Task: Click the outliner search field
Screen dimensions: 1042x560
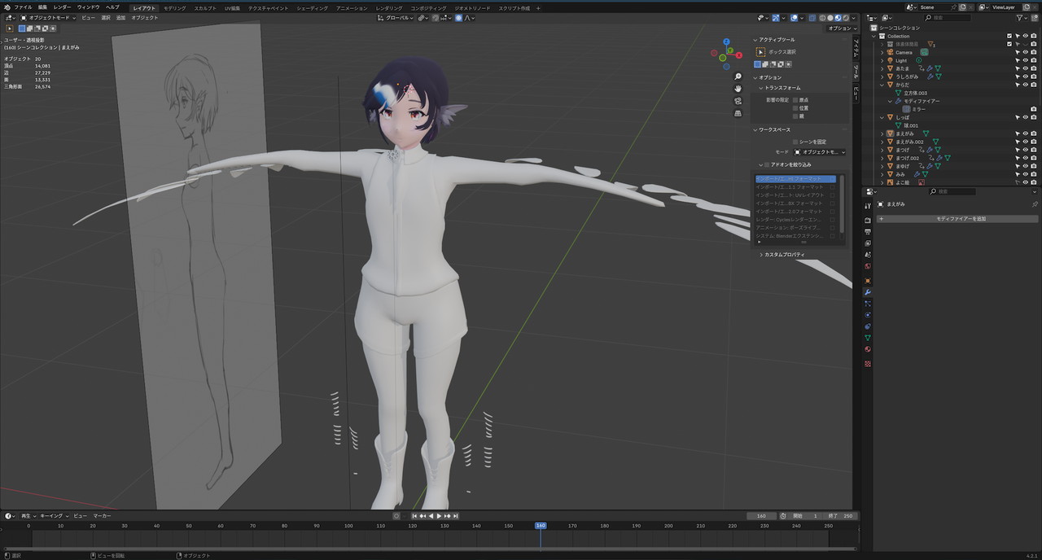Action: click(947, 17)
